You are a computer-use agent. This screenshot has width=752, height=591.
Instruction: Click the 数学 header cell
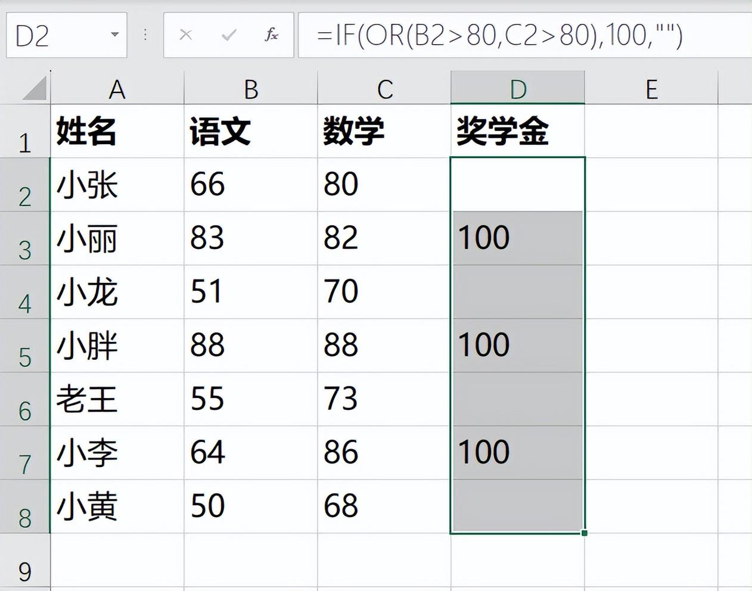click(384, 131)
